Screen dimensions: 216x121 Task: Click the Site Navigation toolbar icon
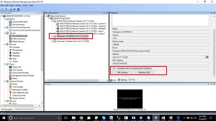(14, 9)
